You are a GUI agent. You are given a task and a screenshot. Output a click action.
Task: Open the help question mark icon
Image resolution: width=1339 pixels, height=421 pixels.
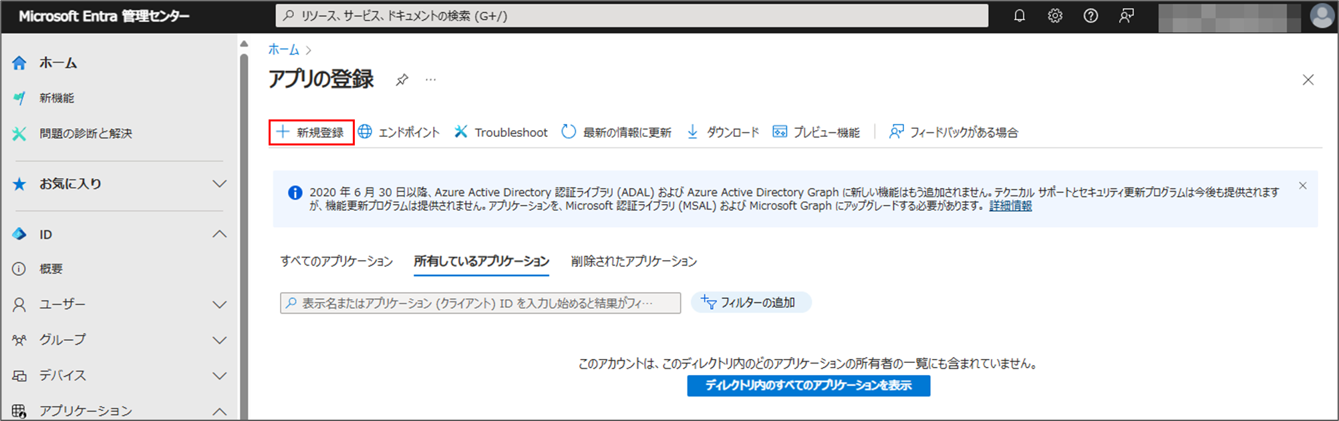coord(1090,15)
